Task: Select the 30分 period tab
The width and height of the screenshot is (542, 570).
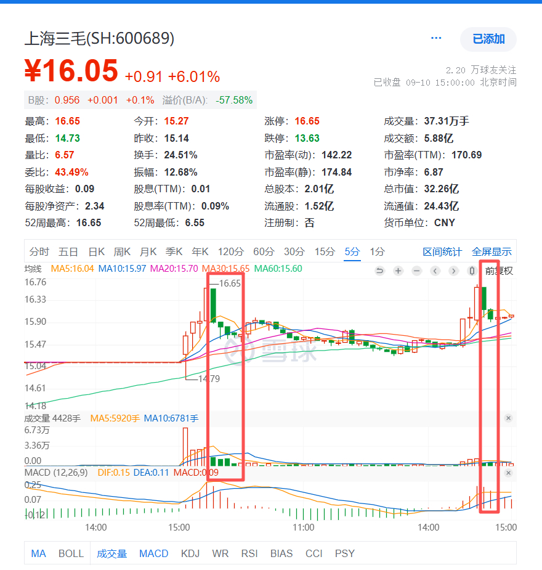Action: pos(294,251)
